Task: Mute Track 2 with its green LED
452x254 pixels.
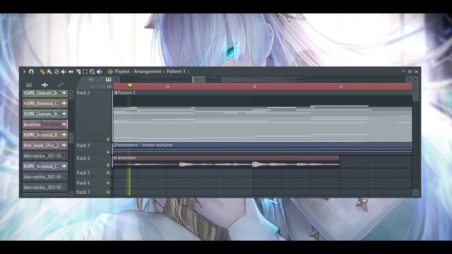Action: click(x=108, y=139)
